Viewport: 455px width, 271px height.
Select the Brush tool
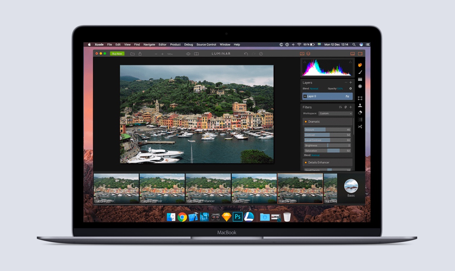[360, 72]
